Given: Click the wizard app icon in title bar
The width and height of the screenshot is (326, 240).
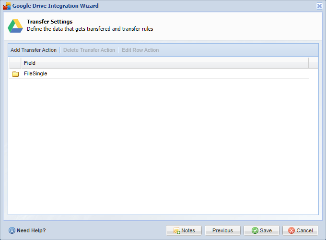Looking at the screenshot, I should pos(7,6).
